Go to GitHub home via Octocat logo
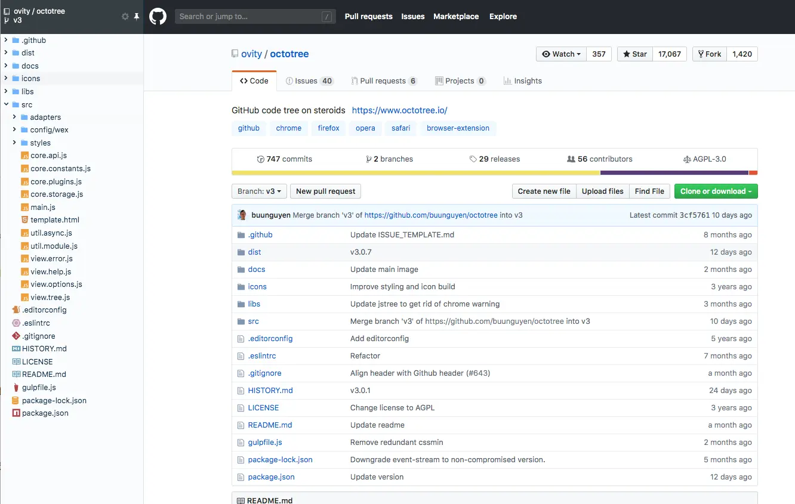This screenshot has height=504, width=795. pos(158,16)
